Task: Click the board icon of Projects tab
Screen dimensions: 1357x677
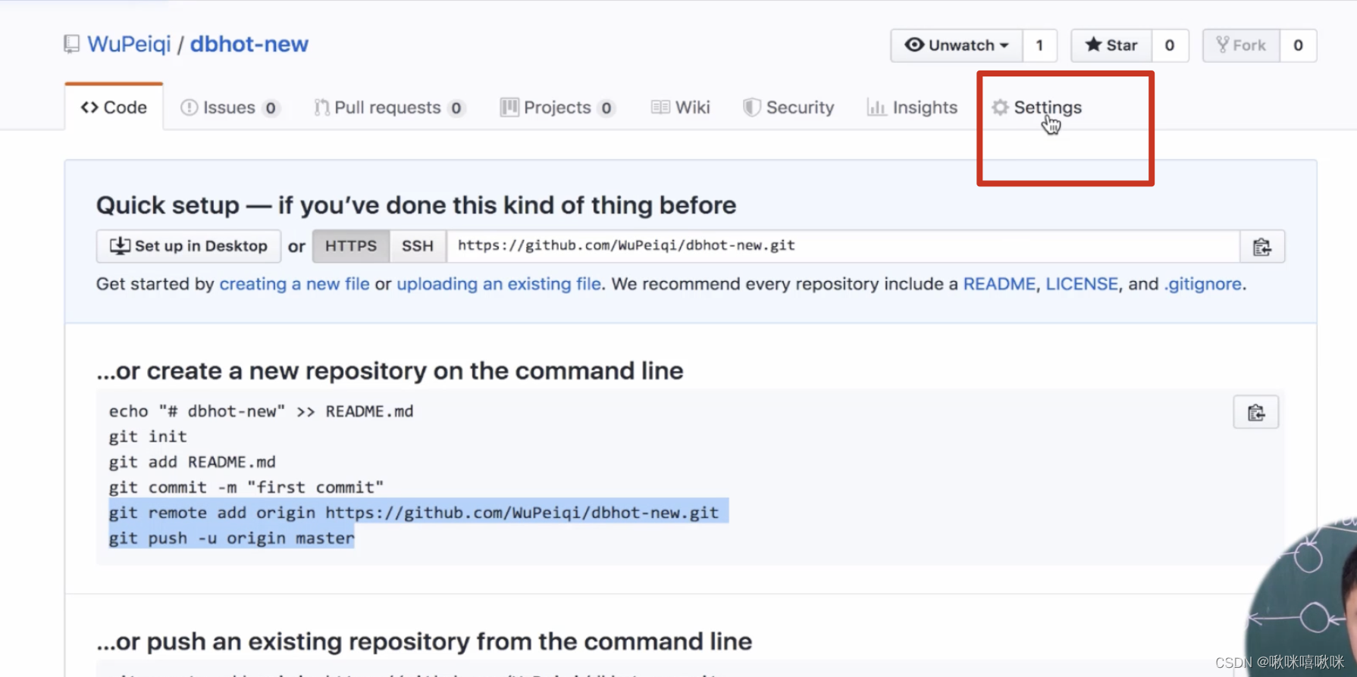Action: [509, 108]
